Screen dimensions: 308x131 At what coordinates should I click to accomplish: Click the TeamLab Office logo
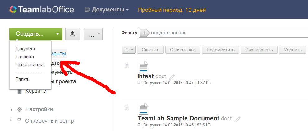coord(42,10)
